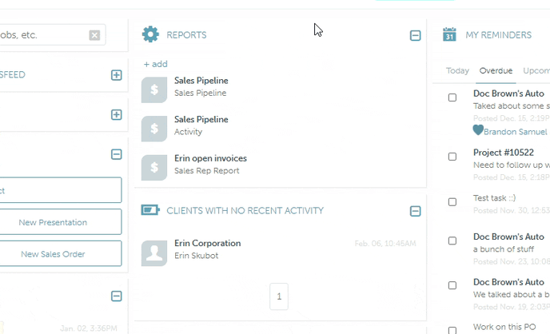The image size is (550, 334).
Task: Click the Reports gear icon
Action: pos(150,34)
